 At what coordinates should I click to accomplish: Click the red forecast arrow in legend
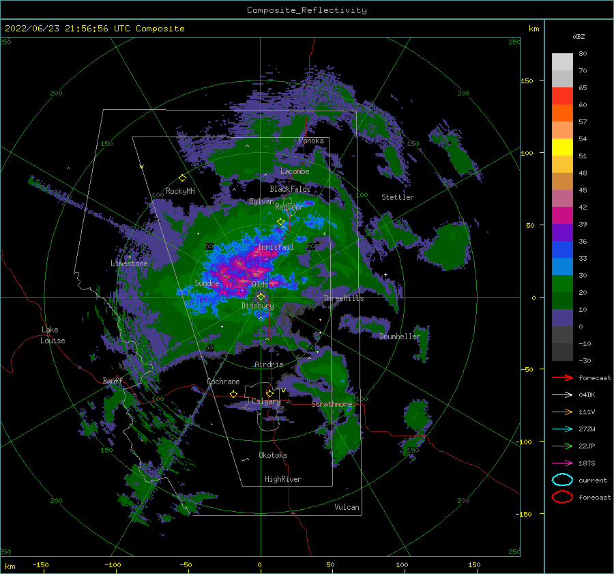562,377
